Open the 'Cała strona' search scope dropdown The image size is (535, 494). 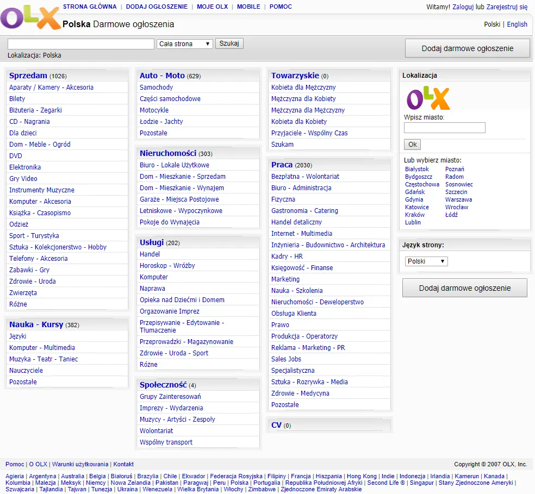[185, 44]
